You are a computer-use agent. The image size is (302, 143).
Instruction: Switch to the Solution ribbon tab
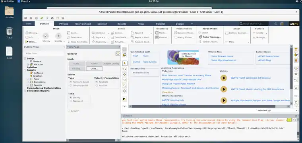(x=102, y=24)
